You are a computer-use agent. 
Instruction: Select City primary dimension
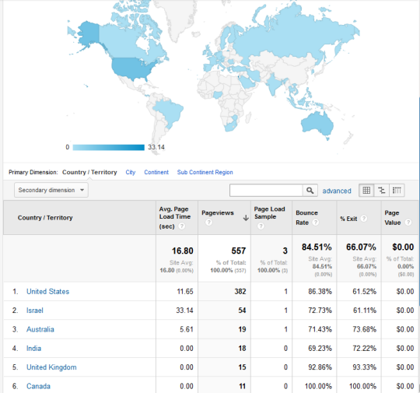click(x=131, y=172)
